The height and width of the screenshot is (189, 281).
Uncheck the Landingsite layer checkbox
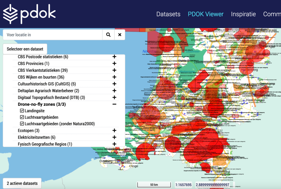pos(22,111)
